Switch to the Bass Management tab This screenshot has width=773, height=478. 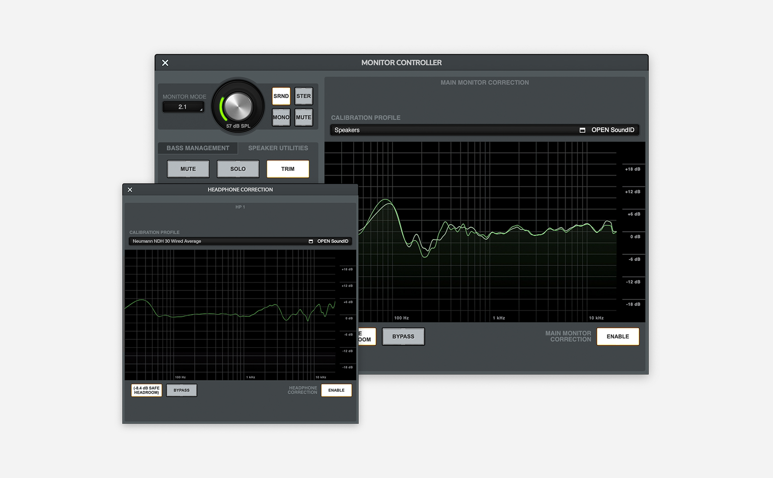[x=198, y=148]
